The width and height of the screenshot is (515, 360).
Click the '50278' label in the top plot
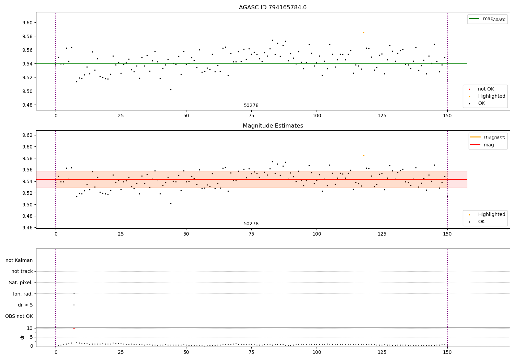251,106
